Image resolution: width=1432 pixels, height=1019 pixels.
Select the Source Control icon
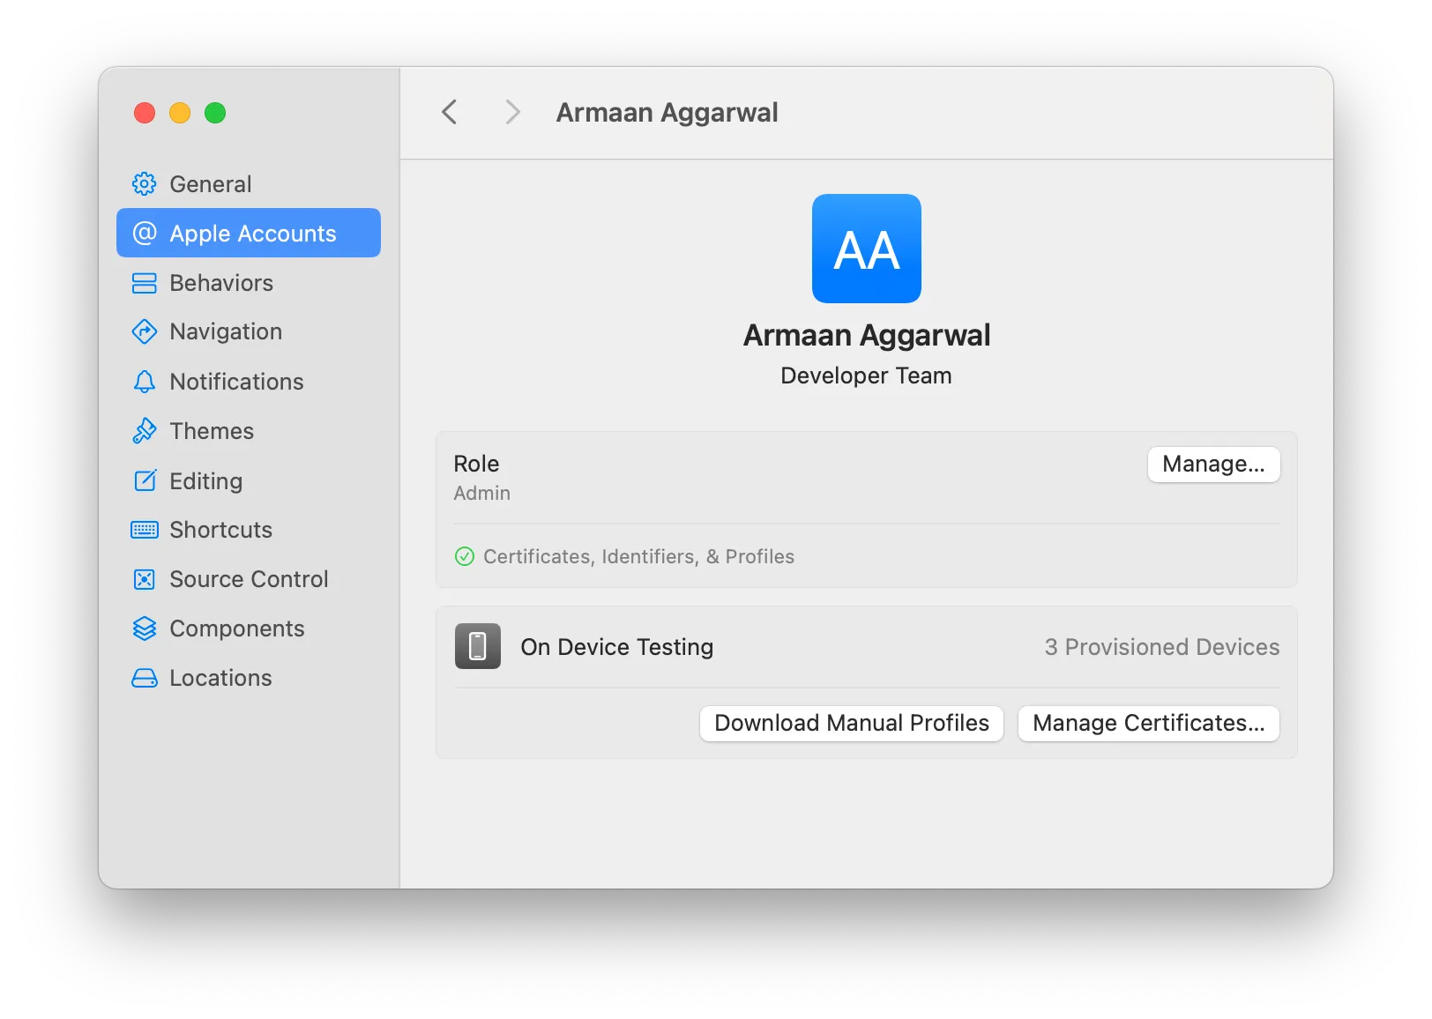(145, 579)
